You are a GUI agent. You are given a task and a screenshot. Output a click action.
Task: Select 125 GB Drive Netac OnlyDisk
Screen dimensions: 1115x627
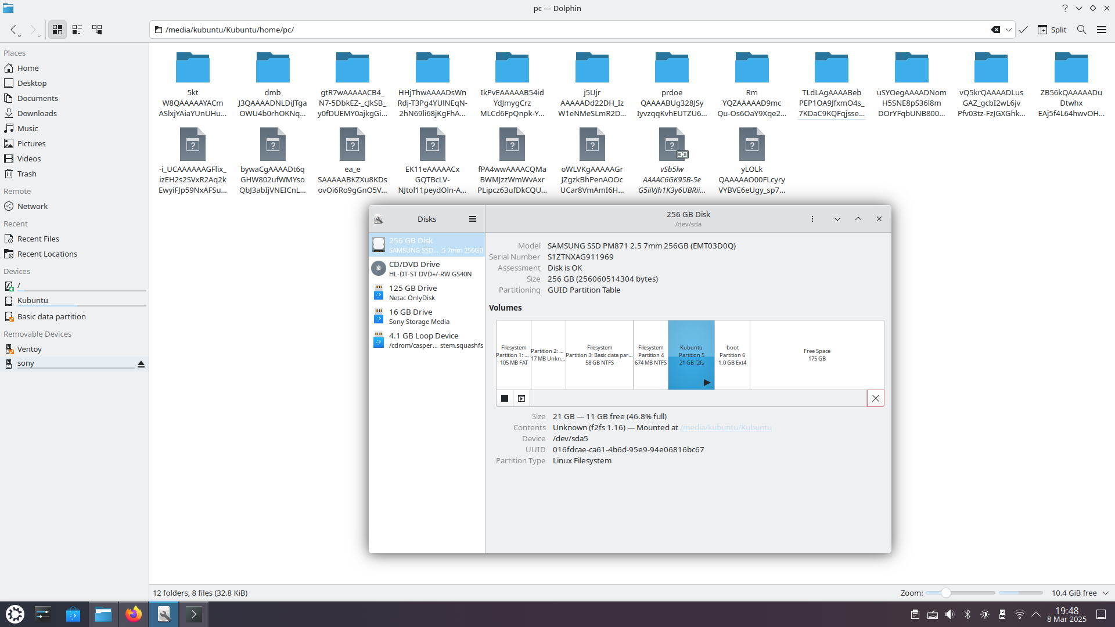tap(427, 293)
